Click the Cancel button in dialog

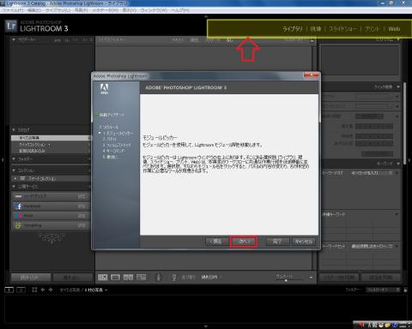(x=304, y=242)
